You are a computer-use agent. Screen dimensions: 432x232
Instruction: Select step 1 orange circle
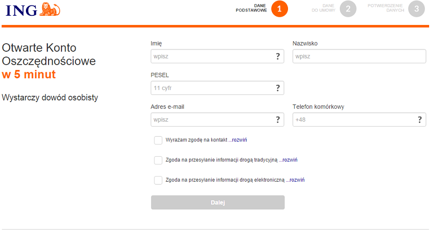[x=279, y=9]
